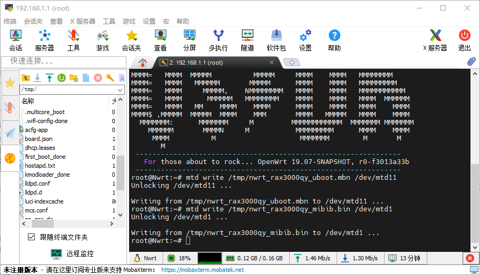This screenshot has height=275, width=480.
Task: Click the upload arrow icon in SFTP panel
Action: [x=49, y=78]
